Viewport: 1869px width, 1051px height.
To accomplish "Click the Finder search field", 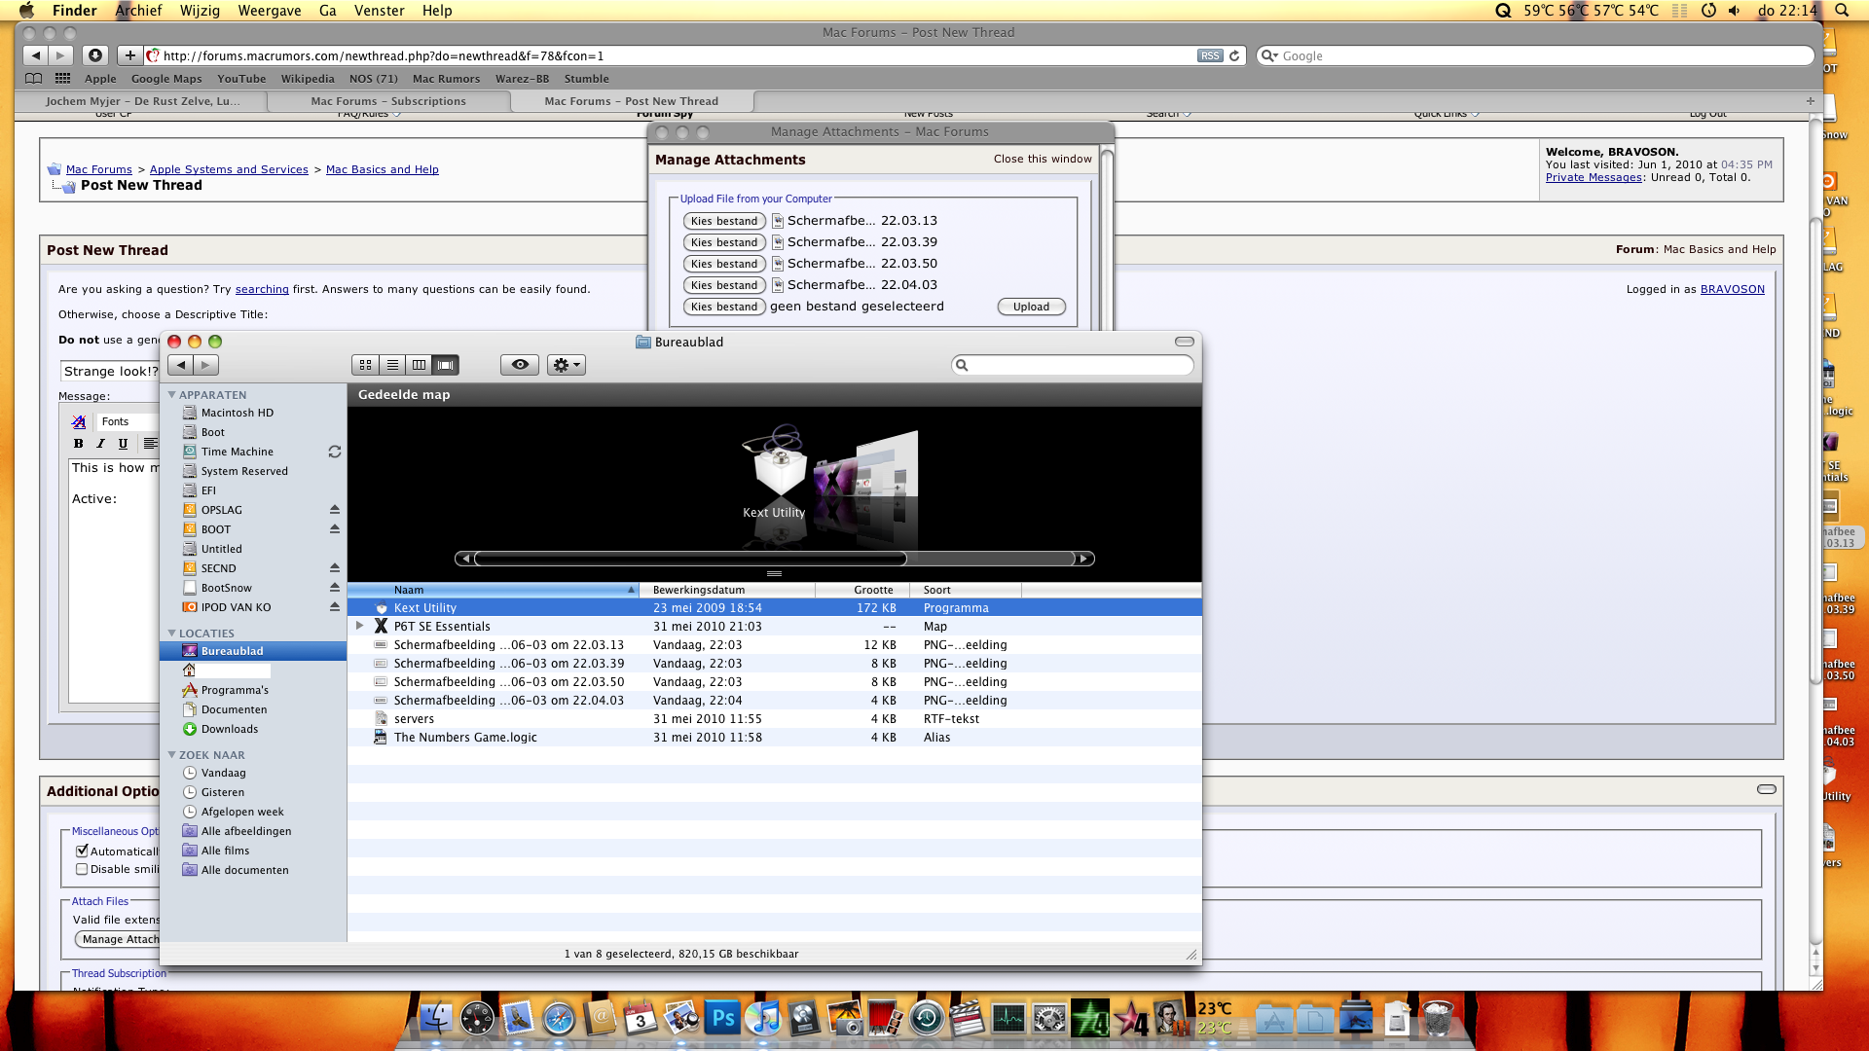I will click(x=1072, y=365).
